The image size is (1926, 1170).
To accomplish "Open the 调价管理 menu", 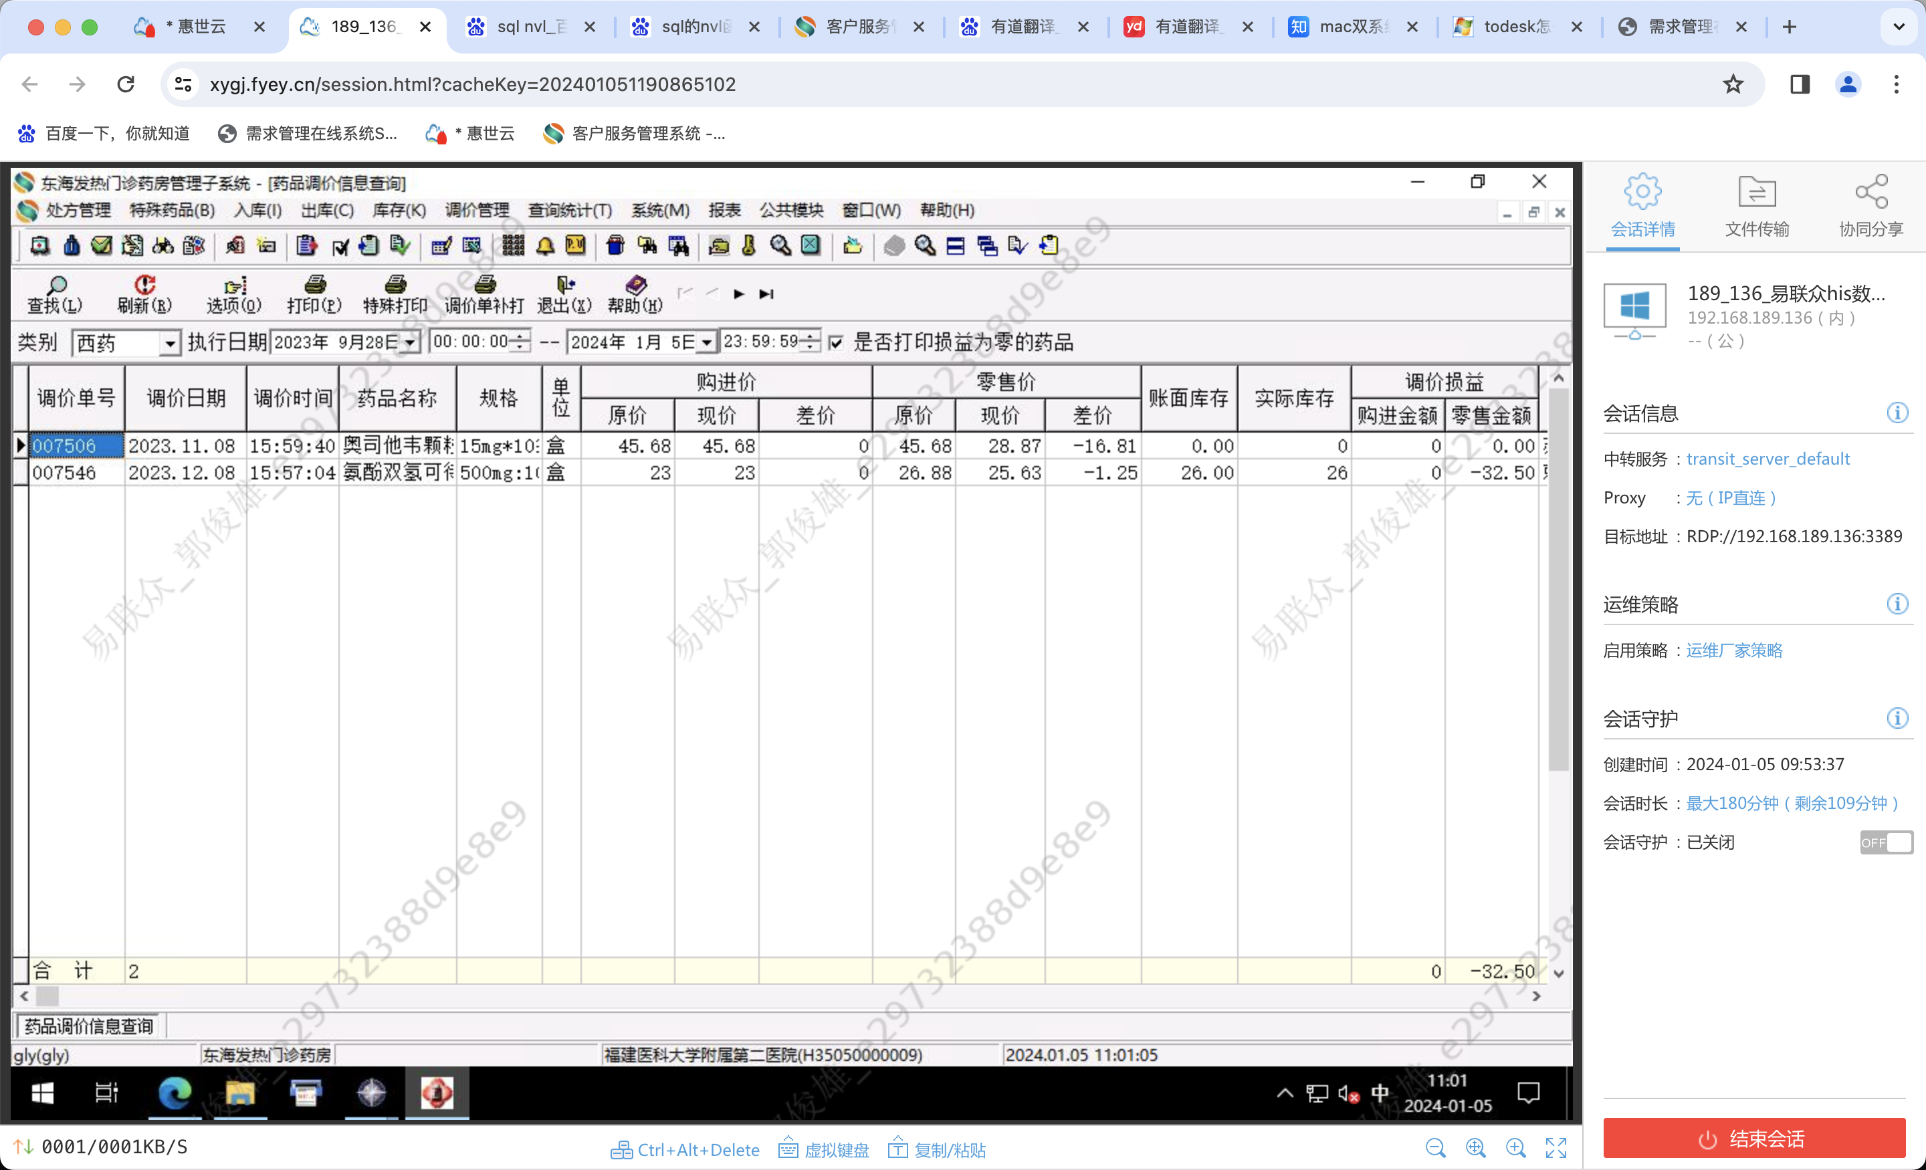I will 477,210.
